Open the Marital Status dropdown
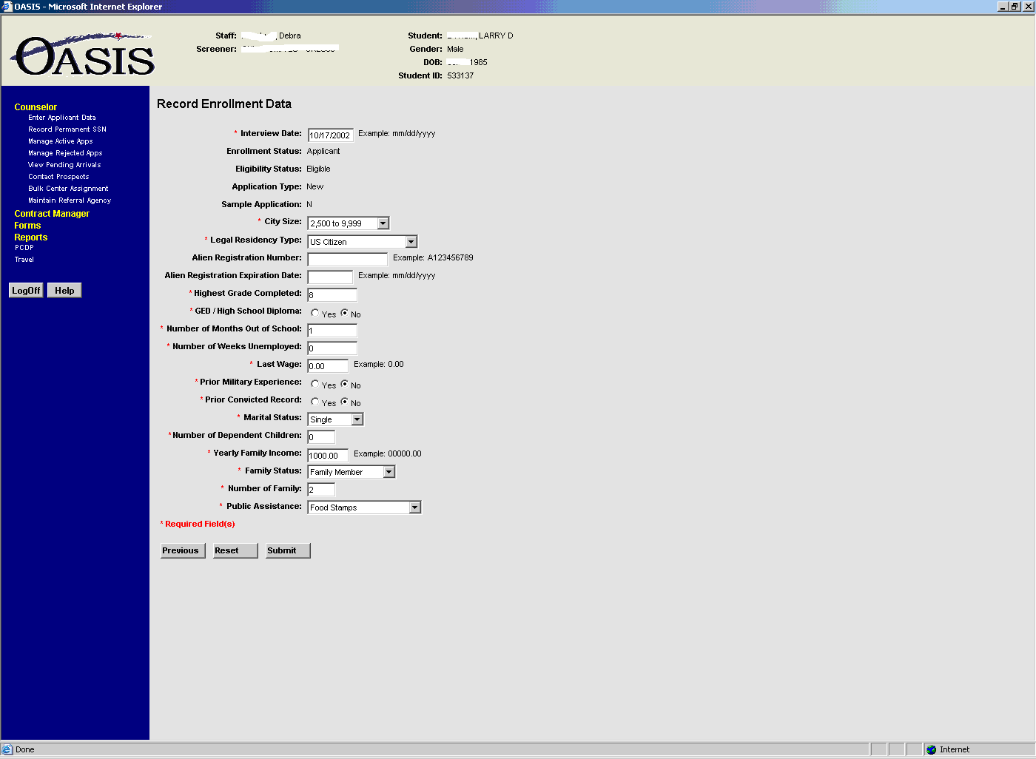Image resolution: width=1036 pixels, height=759 pixels. click(x=357, y=419)
